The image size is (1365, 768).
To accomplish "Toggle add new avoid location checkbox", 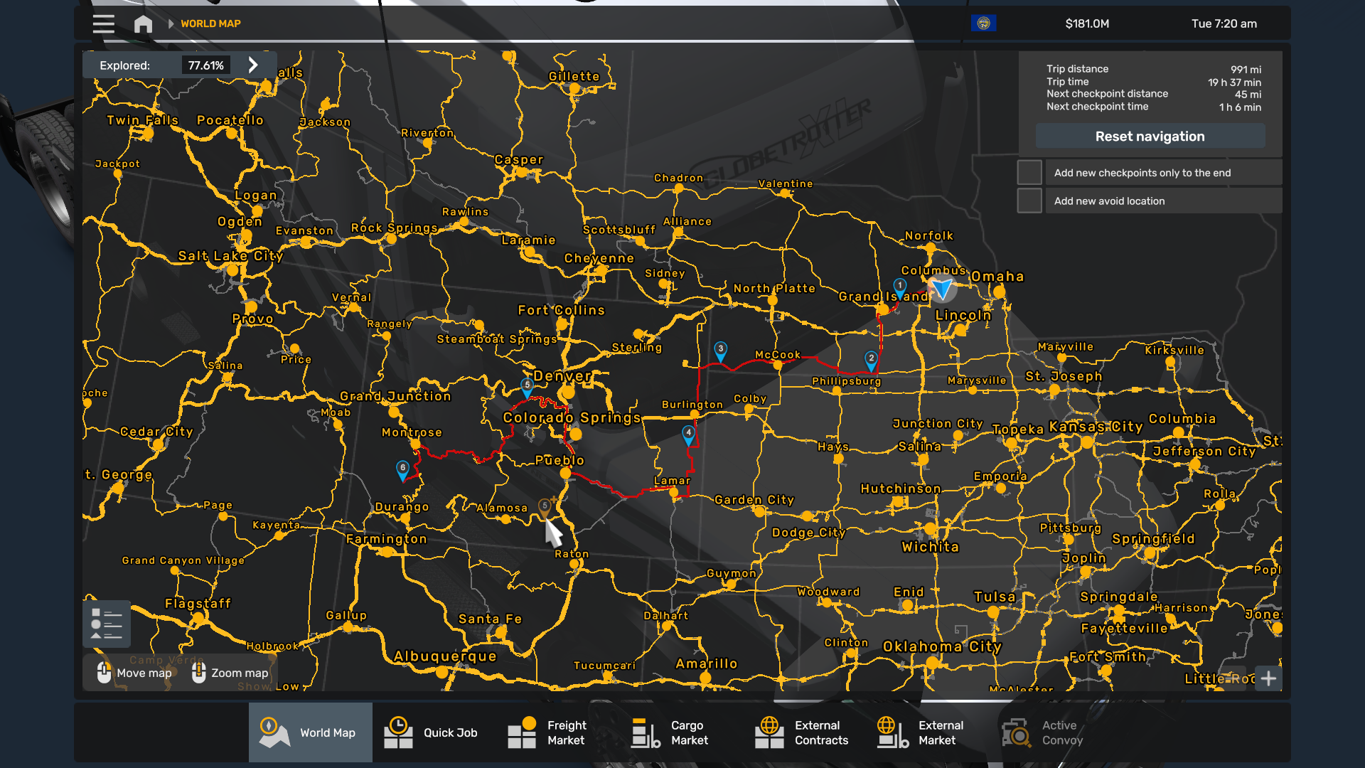I will pyautogui.click(x=1029, y=201).
